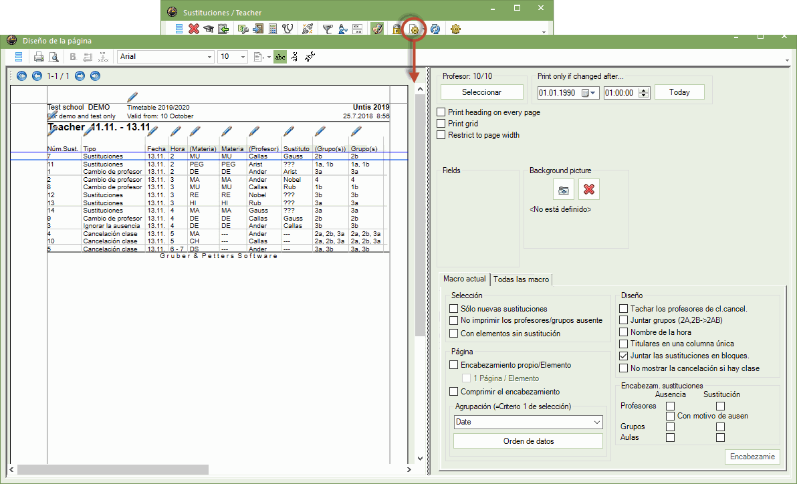Image resolution: width=797 pixels, height=484 pixels.
Task: Remove background picture with red X
Action: (x=589, y=190)
